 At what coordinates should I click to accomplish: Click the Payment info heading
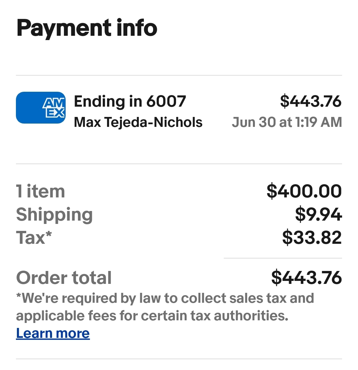point(87,28)
